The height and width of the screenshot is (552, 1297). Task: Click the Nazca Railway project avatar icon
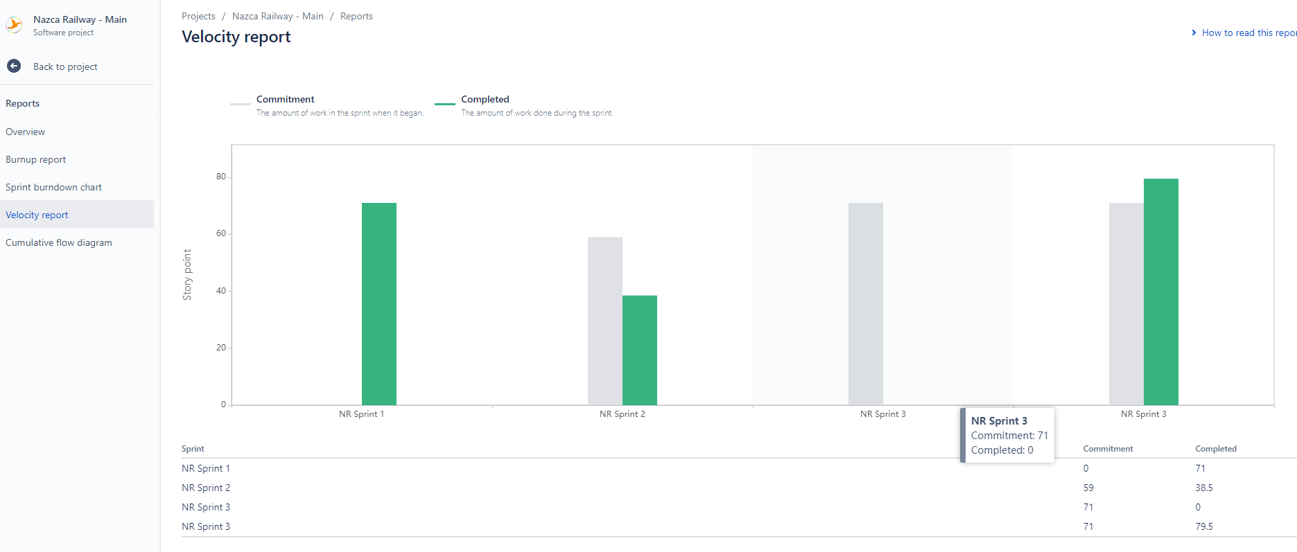(x=14, y=26)
